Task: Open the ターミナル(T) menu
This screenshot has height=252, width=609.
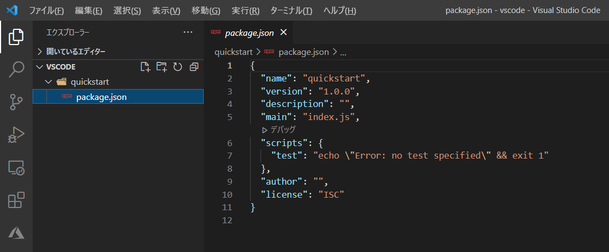Action: point(291,11)
